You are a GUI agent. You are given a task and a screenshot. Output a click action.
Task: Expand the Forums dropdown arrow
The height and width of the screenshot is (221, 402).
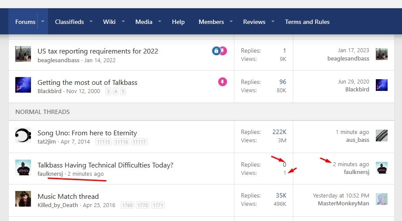point(43,21)
